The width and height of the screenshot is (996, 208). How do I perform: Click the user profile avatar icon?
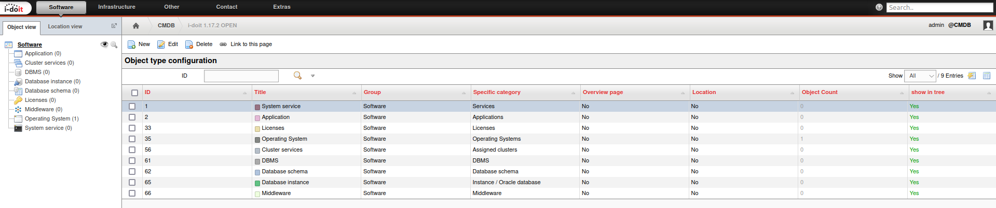click(x=988, y=25)
